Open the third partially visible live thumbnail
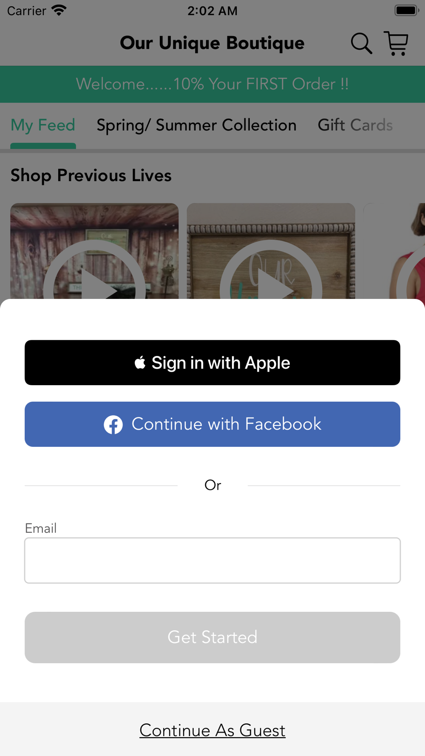 point(394,251)
